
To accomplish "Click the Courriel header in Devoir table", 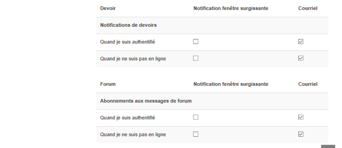I will click(308, 9).
